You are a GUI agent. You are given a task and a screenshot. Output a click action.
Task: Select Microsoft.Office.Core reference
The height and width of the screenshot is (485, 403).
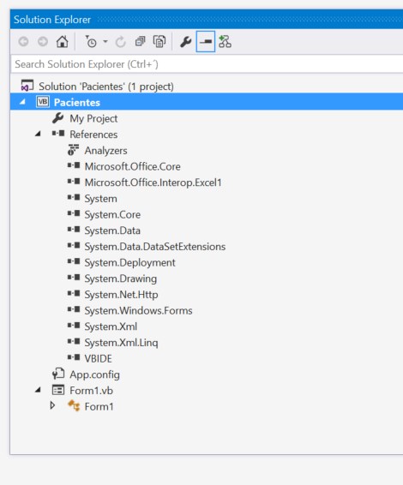pyautogui.click(x=133, y=167)
